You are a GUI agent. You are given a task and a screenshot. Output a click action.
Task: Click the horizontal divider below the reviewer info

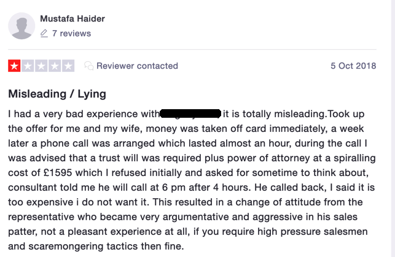click(192, 50)
